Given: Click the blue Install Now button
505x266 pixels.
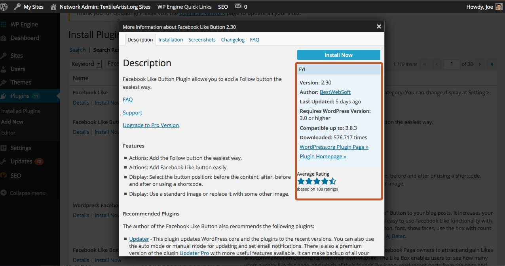Looking at the screenshot, I should click(338, 55).
